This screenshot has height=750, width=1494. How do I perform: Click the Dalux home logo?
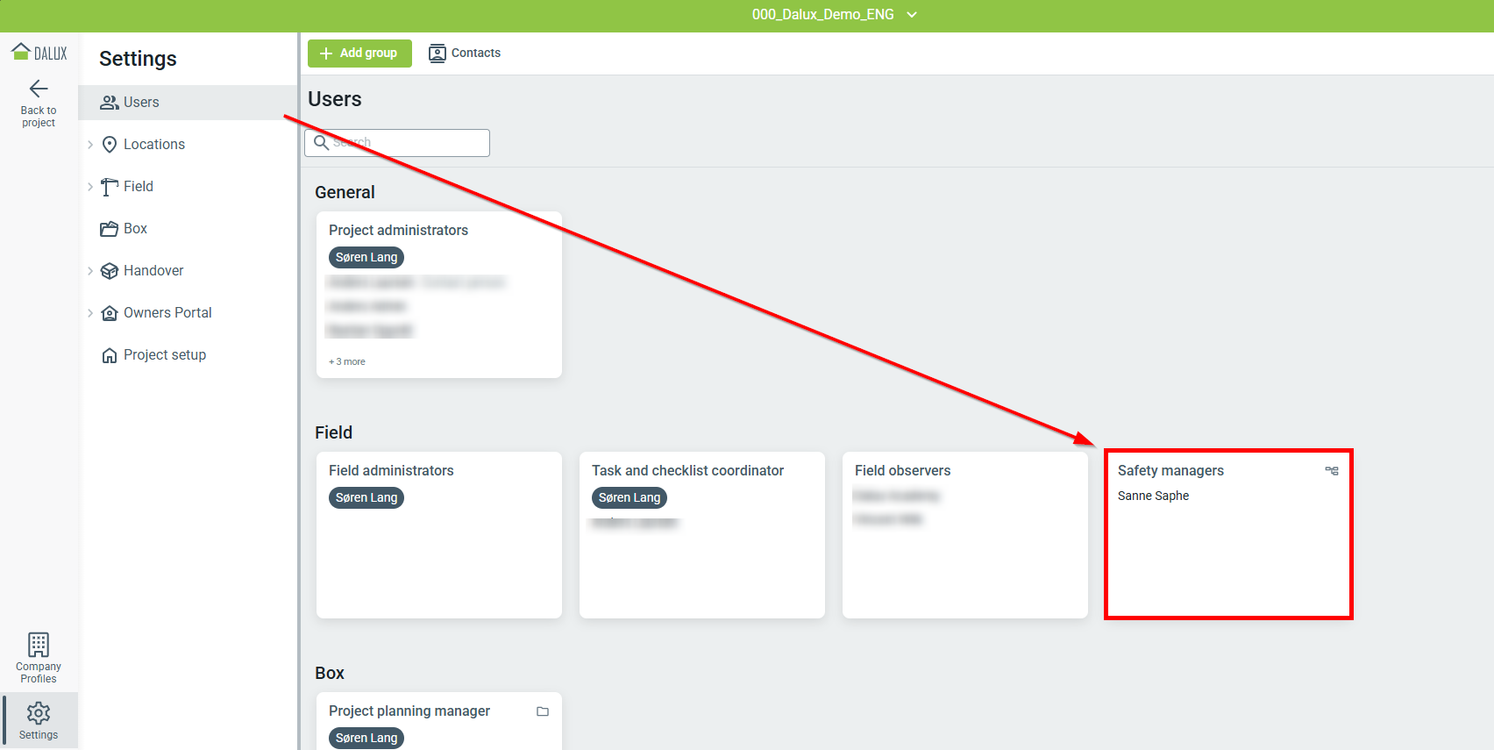click(x=39, y=53)
